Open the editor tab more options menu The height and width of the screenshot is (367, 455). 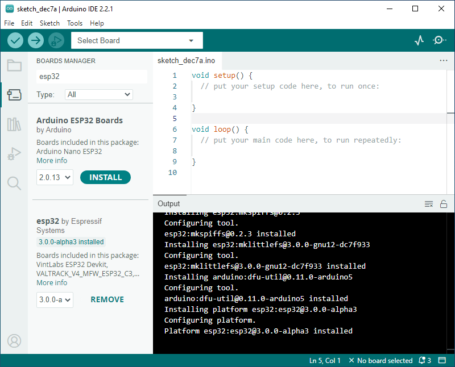(x=444, y=60)
